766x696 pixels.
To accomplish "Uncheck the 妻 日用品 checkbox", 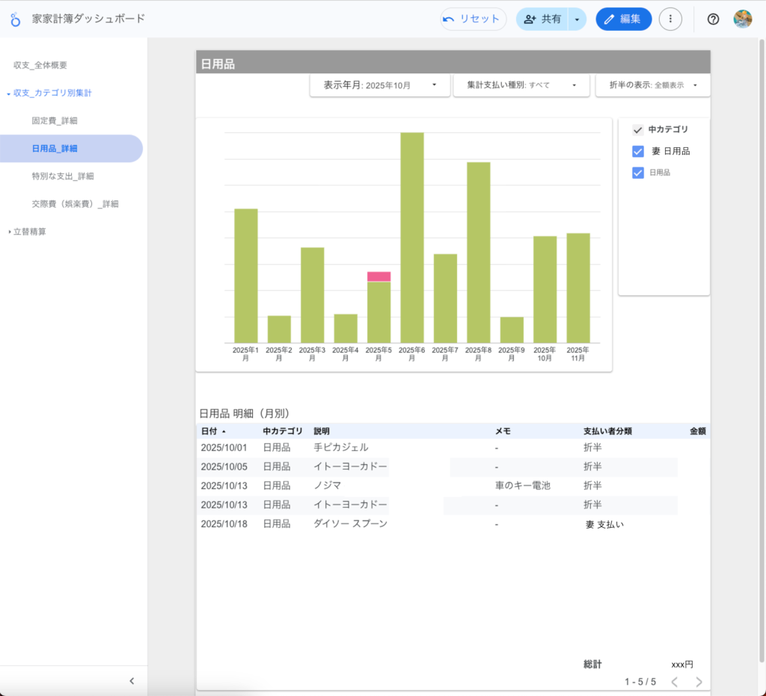I will pos(638,151).
